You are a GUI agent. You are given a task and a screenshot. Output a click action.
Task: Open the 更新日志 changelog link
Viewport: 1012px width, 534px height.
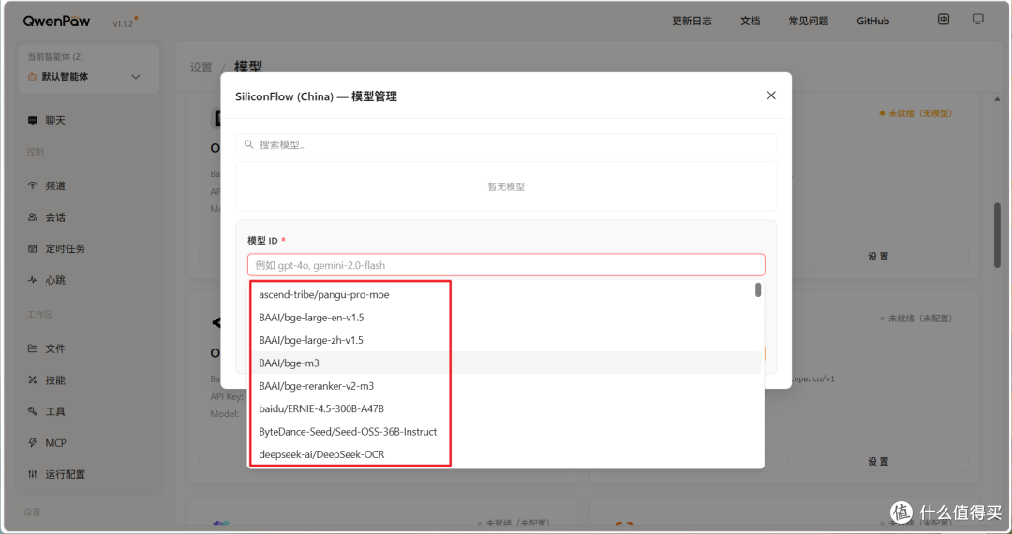coord(692,22)
